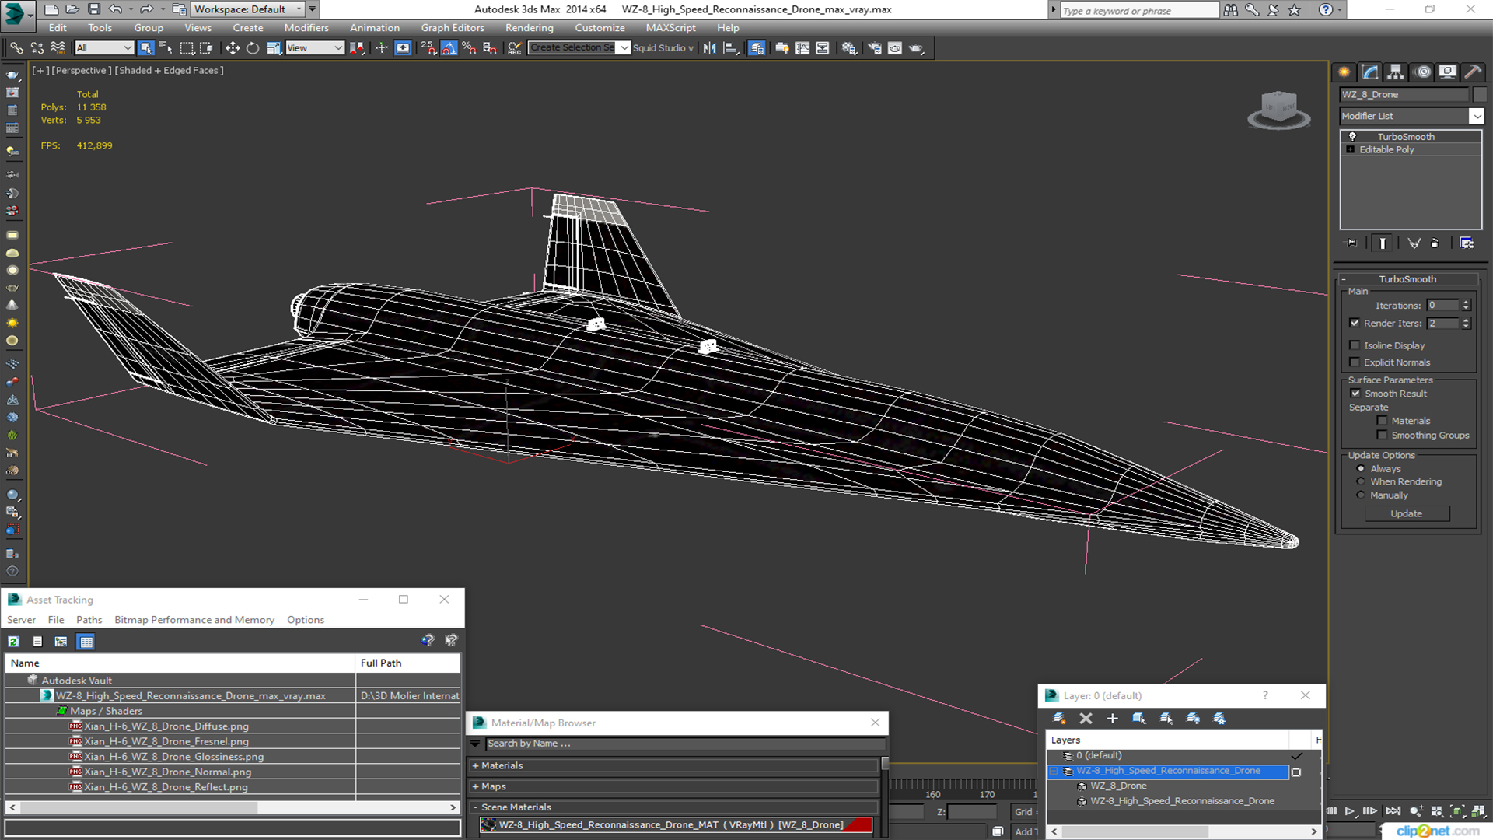Switch to the Motion command panel tab

click(1422, 72)
